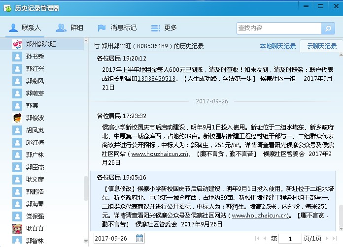Select contact 郭菊凤
Screen dimensions: 343x247
[x=42, y=81]
